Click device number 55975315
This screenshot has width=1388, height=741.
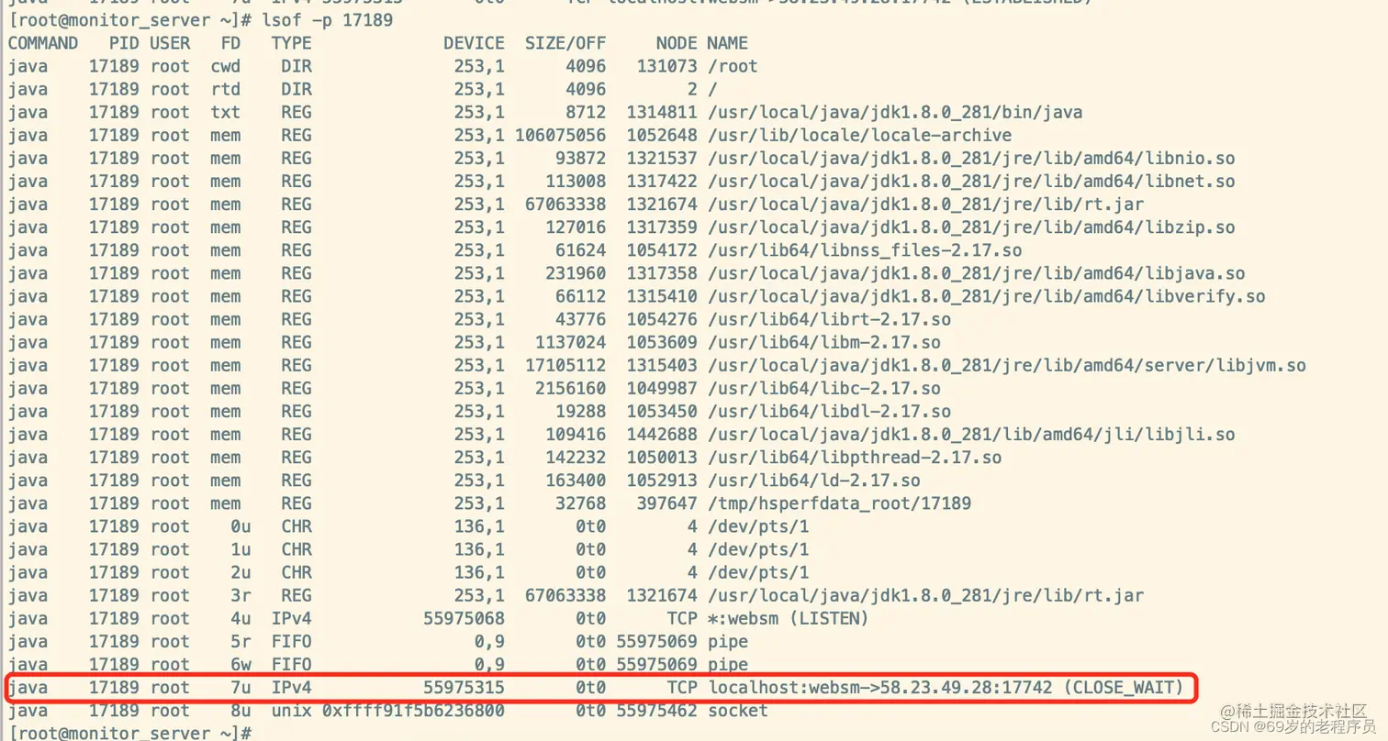[x=464, y=687]
